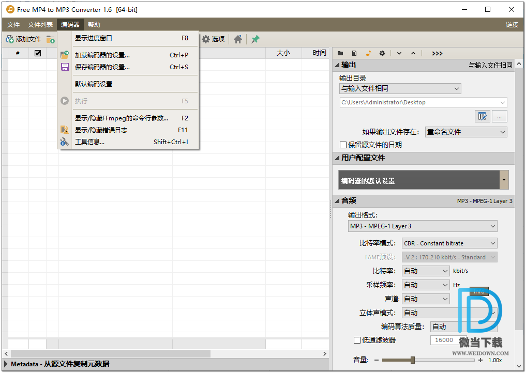Screen dimensions: 526x373
Task: Open the 文件列表 menu
Action: tap(40, 24)
